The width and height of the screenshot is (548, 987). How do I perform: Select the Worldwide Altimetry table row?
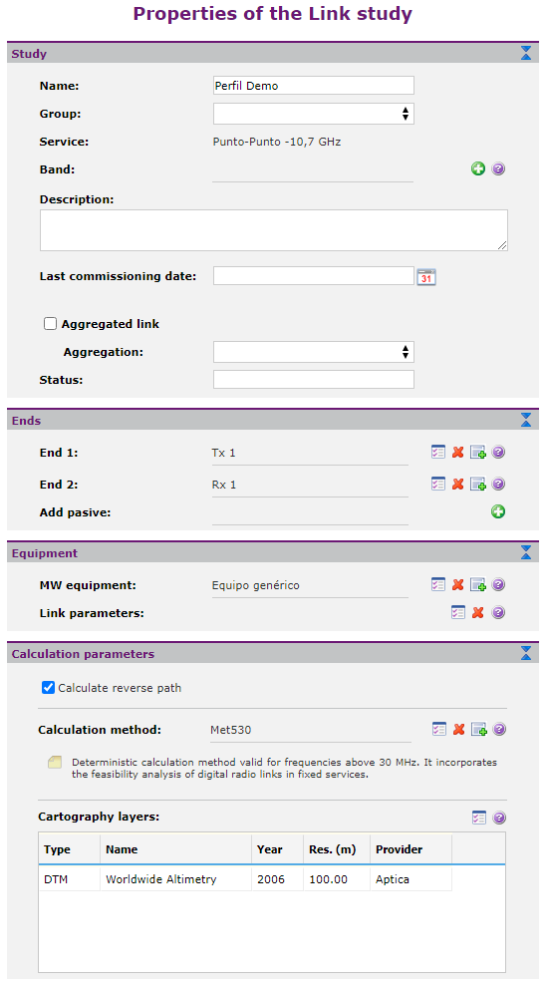(245, 879)
